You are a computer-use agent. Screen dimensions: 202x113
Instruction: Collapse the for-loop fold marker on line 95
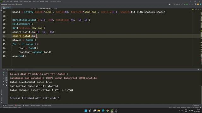[x=11, y=44]
